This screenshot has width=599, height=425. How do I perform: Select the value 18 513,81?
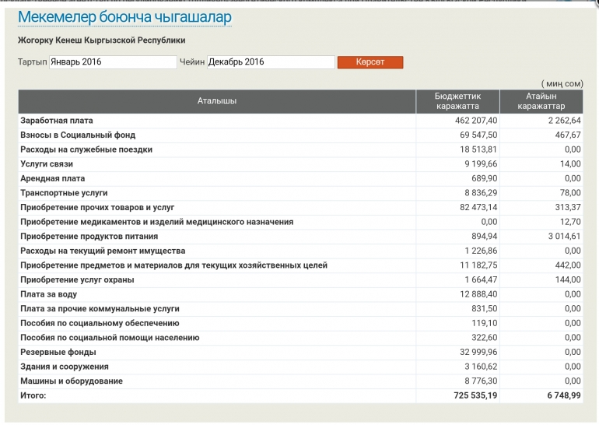click(478, 149)
